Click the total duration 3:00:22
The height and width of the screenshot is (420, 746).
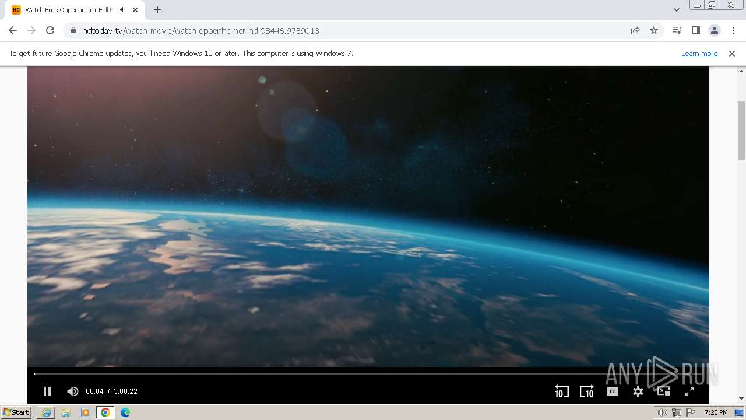click(x=125, y=391)
